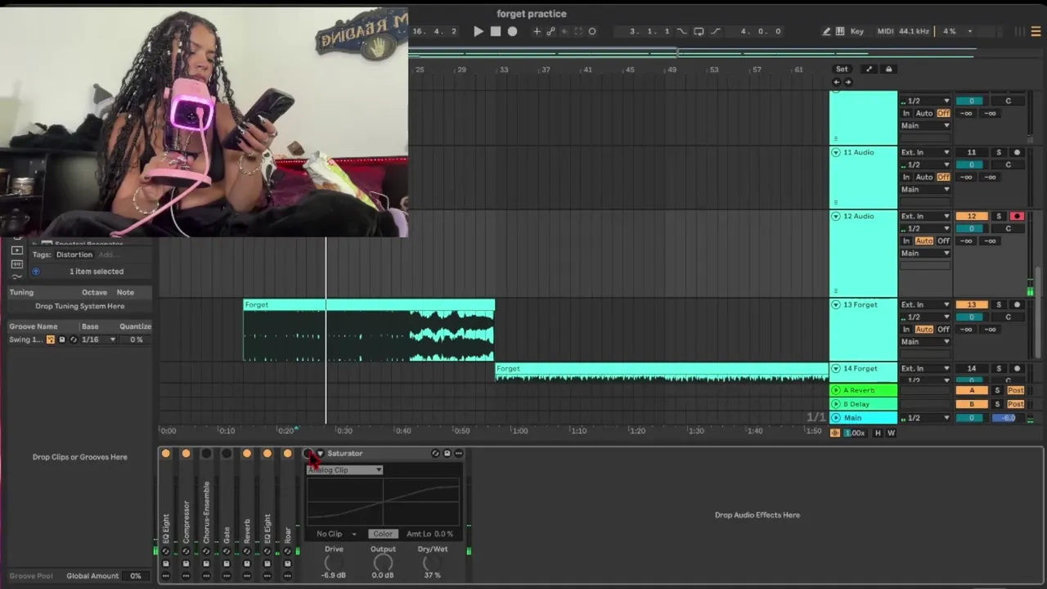Click Post button on A Reverb return

tap(1016, 390)
